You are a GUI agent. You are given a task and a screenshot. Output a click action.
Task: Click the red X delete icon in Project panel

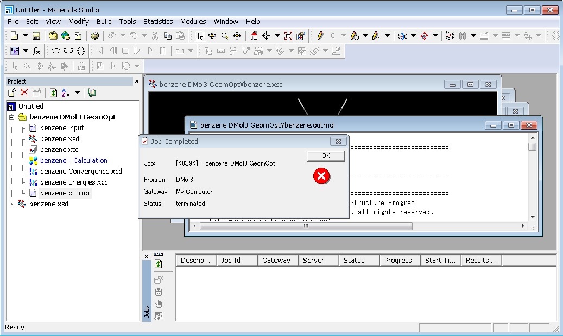pos(24,93)
